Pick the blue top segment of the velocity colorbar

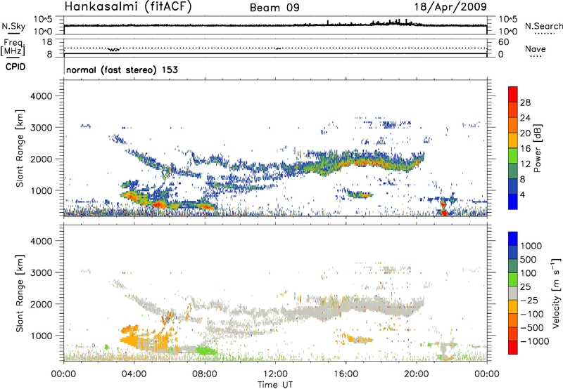(x=513, y=239)
